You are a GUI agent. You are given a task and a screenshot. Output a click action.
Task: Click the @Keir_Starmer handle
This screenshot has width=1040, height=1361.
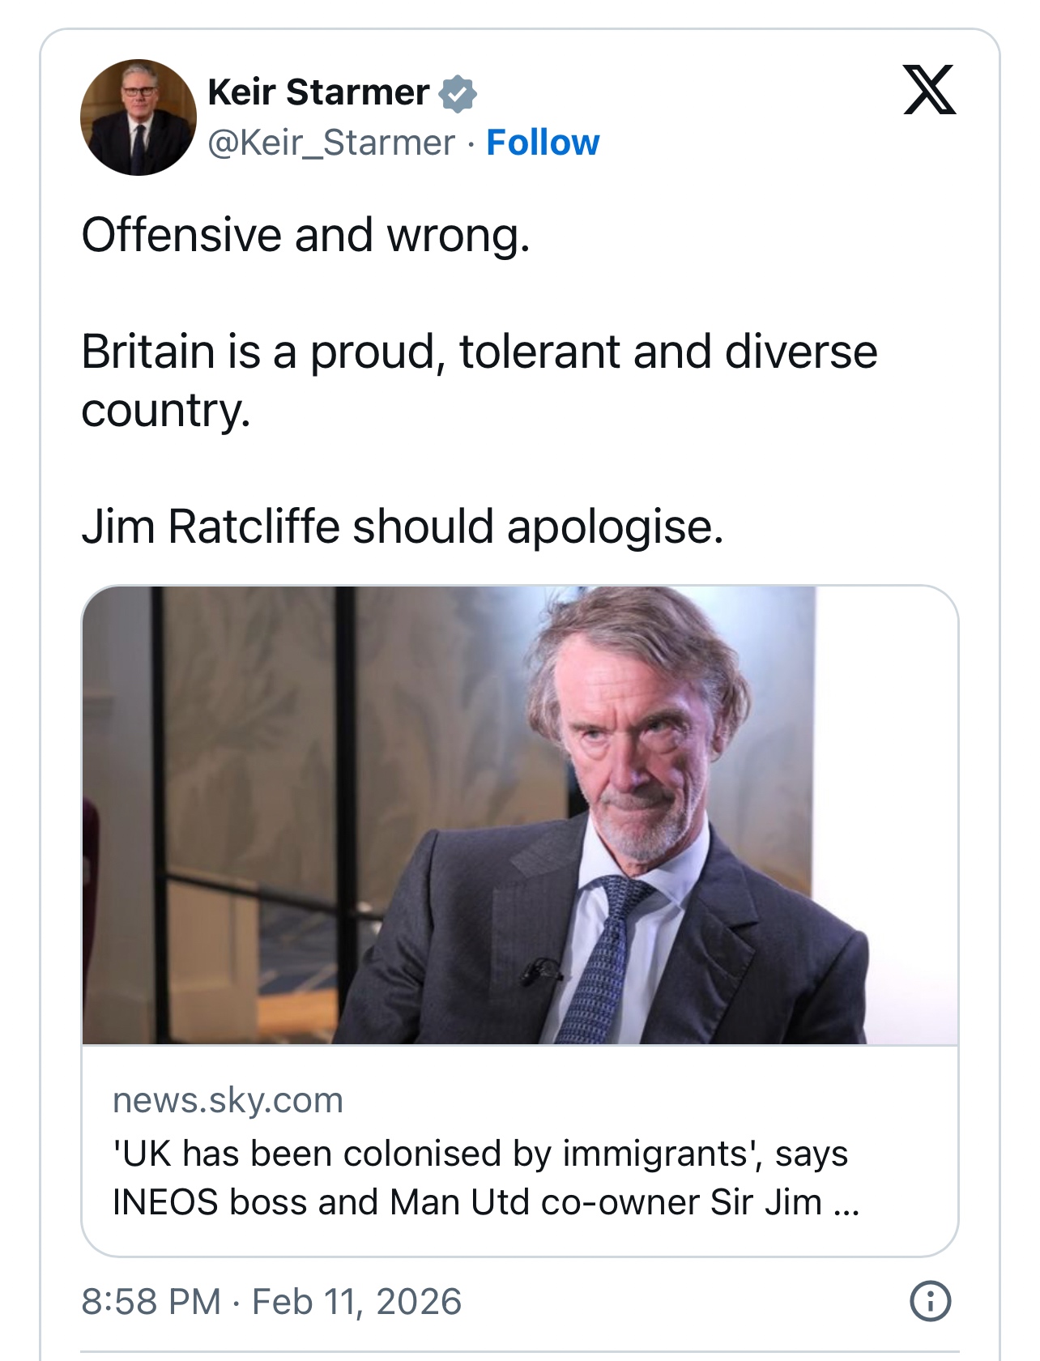[x=331, y=143]
